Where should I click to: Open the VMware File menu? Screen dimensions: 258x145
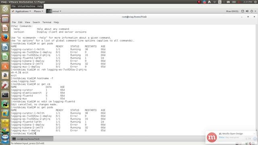13,6
